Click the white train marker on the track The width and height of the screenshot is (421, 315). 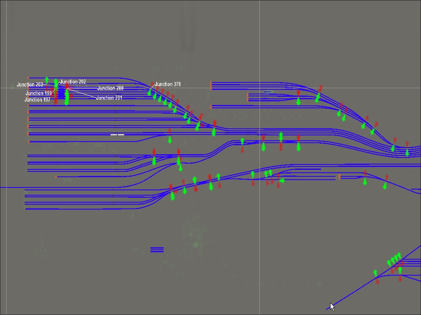(117, 134)
